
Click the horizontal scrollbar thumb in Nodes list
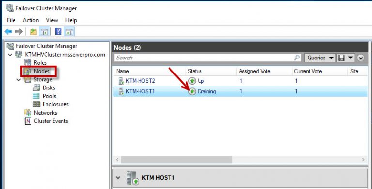(x=176, y=160)
